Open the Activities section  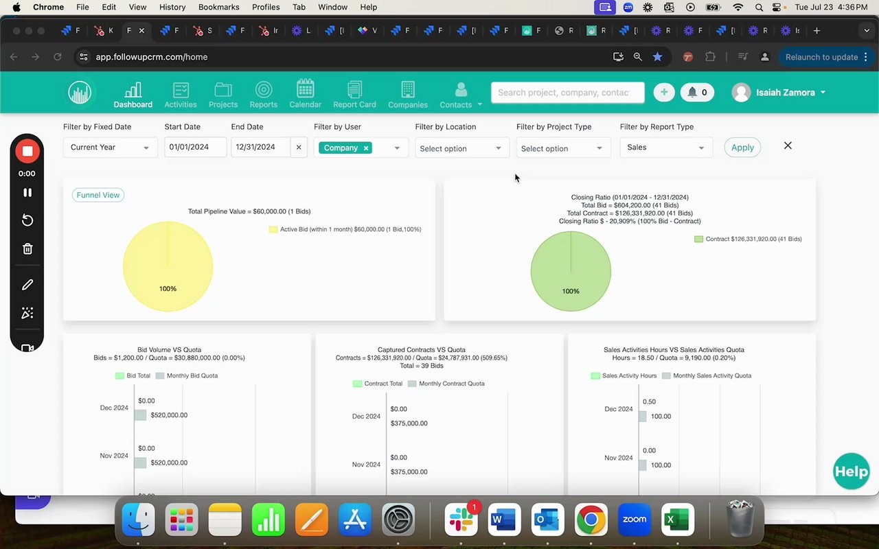point(181,95)
